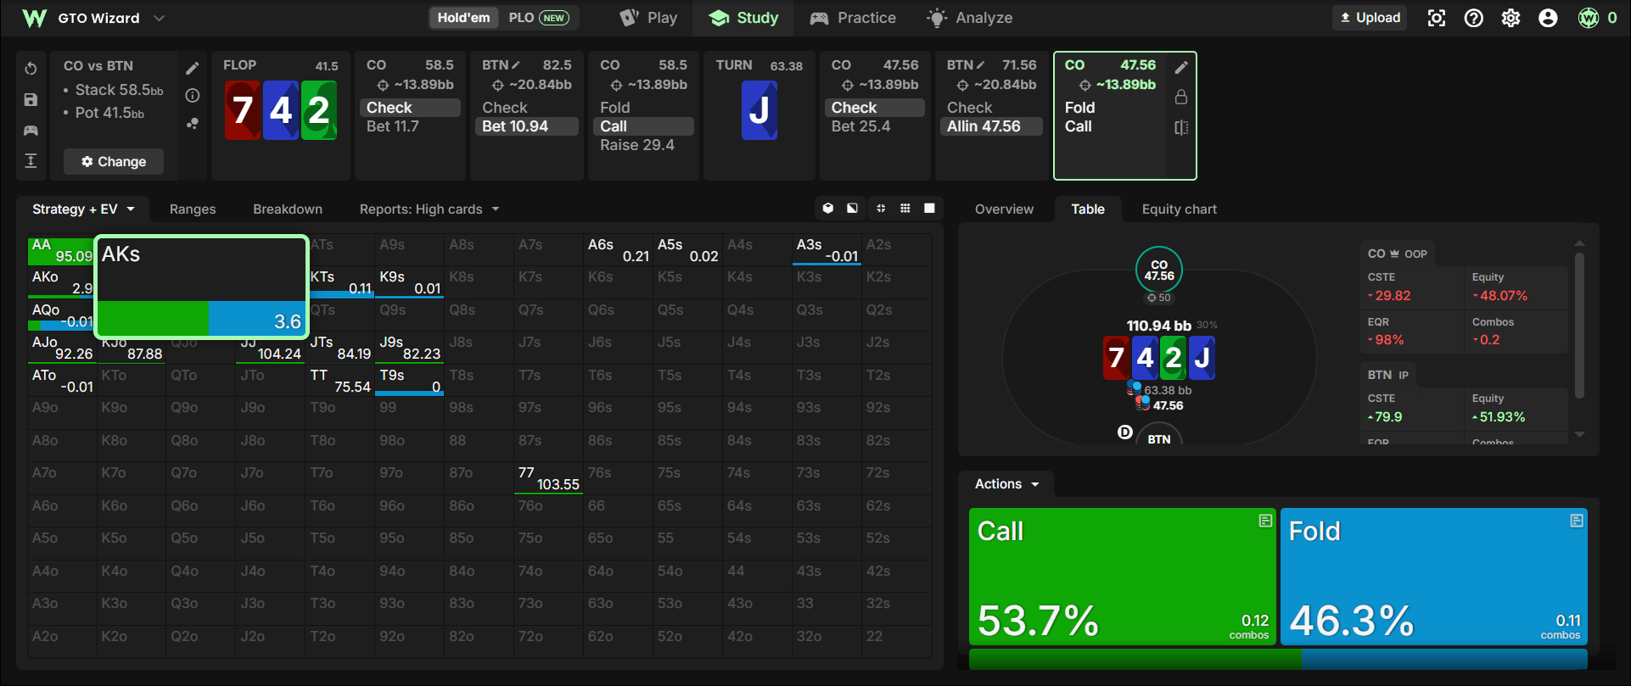Click the 3D cube view icon above matrix
The image size is (1631, 686).
[x=828, y=209]
